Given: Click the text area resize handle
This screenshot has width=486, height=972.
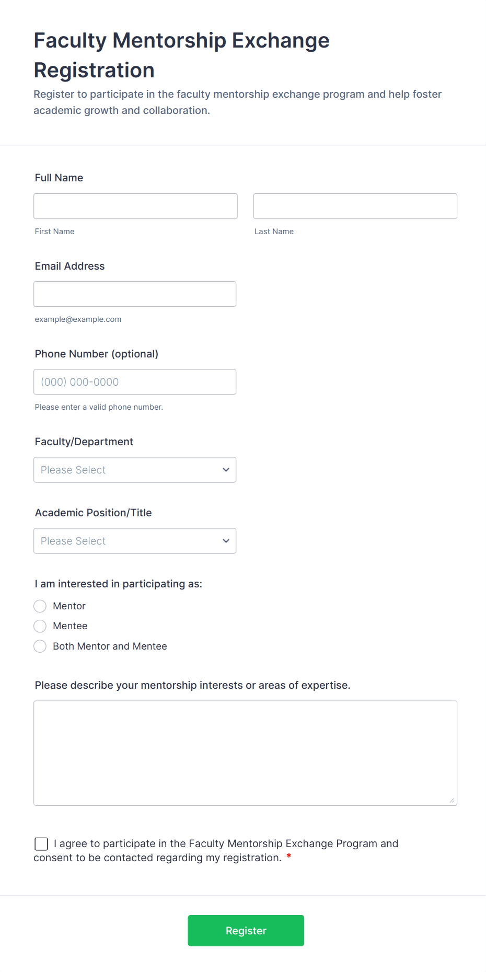Looking at the screenshot, I should (x=452, y=800).
